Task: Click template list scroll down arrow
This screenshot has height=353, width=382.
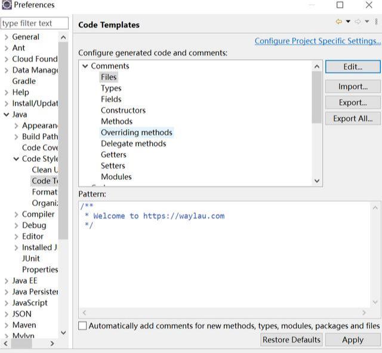Action: (317, 180)
